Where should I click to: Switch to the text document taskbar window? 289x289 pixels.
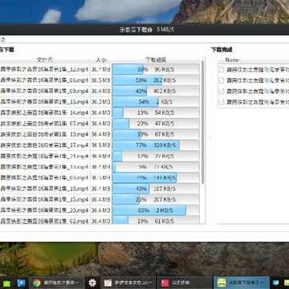tap(128, 283)
